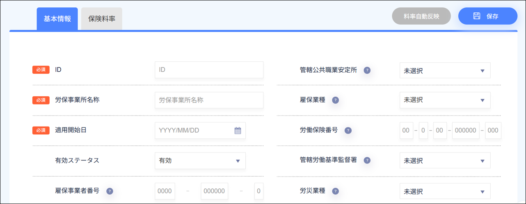This screenshot has width=526, height=204.
Task: Click the 労保事業所名称 label text
Action: click(77, 100)
